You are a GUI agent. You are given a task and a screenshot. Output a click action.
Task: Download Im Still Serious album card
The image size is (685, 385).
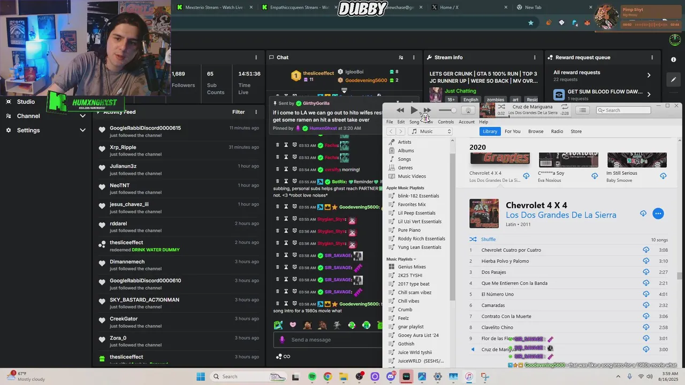point(663,176)
